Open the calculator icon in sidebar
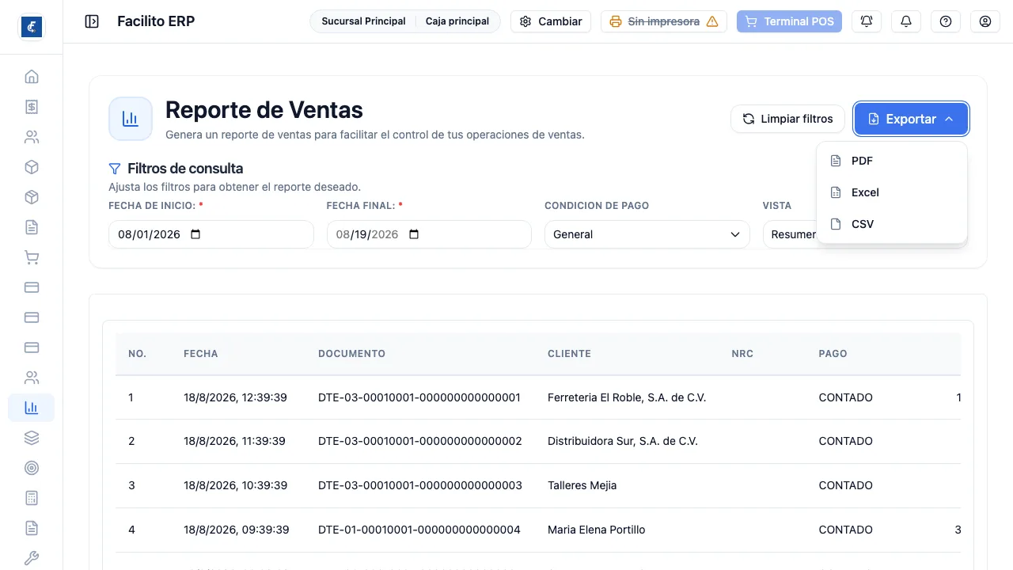 [32, 498]
